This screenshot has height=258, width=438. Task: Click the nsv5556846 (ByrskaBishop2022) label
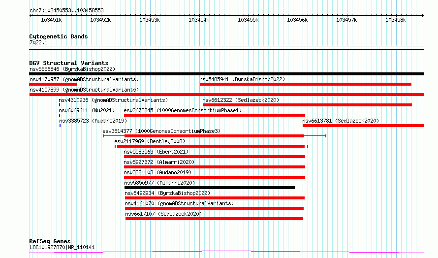72,69
